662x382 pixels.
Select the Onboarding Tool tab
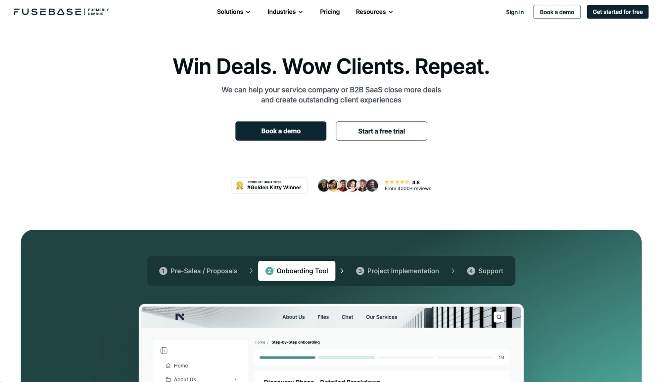pos(296,271)
